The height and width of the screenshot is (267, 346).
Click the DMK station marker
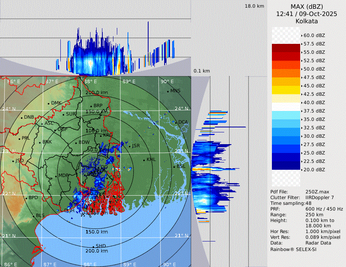(49, 103)
